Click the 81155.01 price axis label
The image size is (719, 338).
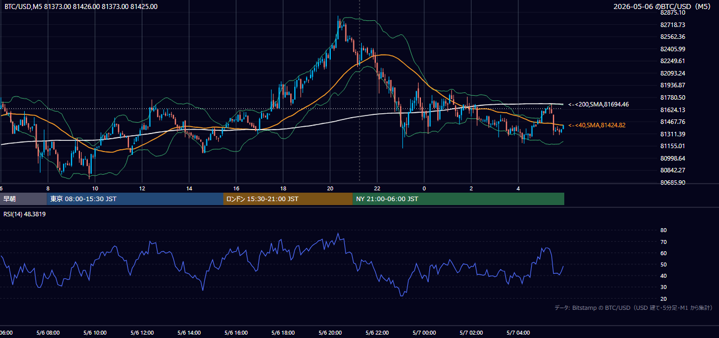673,146
